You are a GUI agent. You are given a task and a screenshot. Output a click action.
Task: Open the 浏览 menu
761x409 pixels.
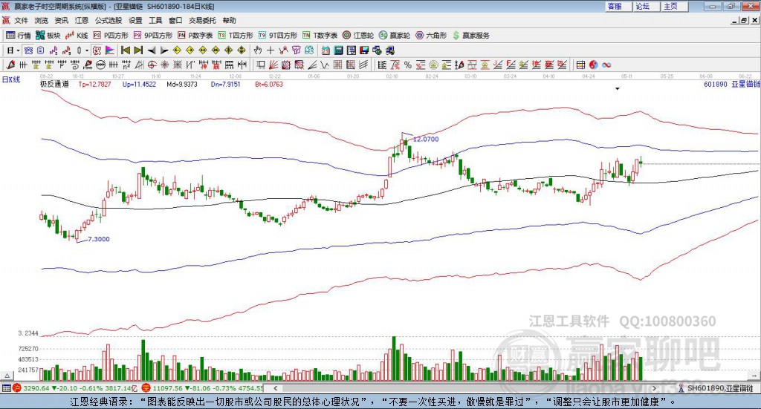(x=42, y=20)
